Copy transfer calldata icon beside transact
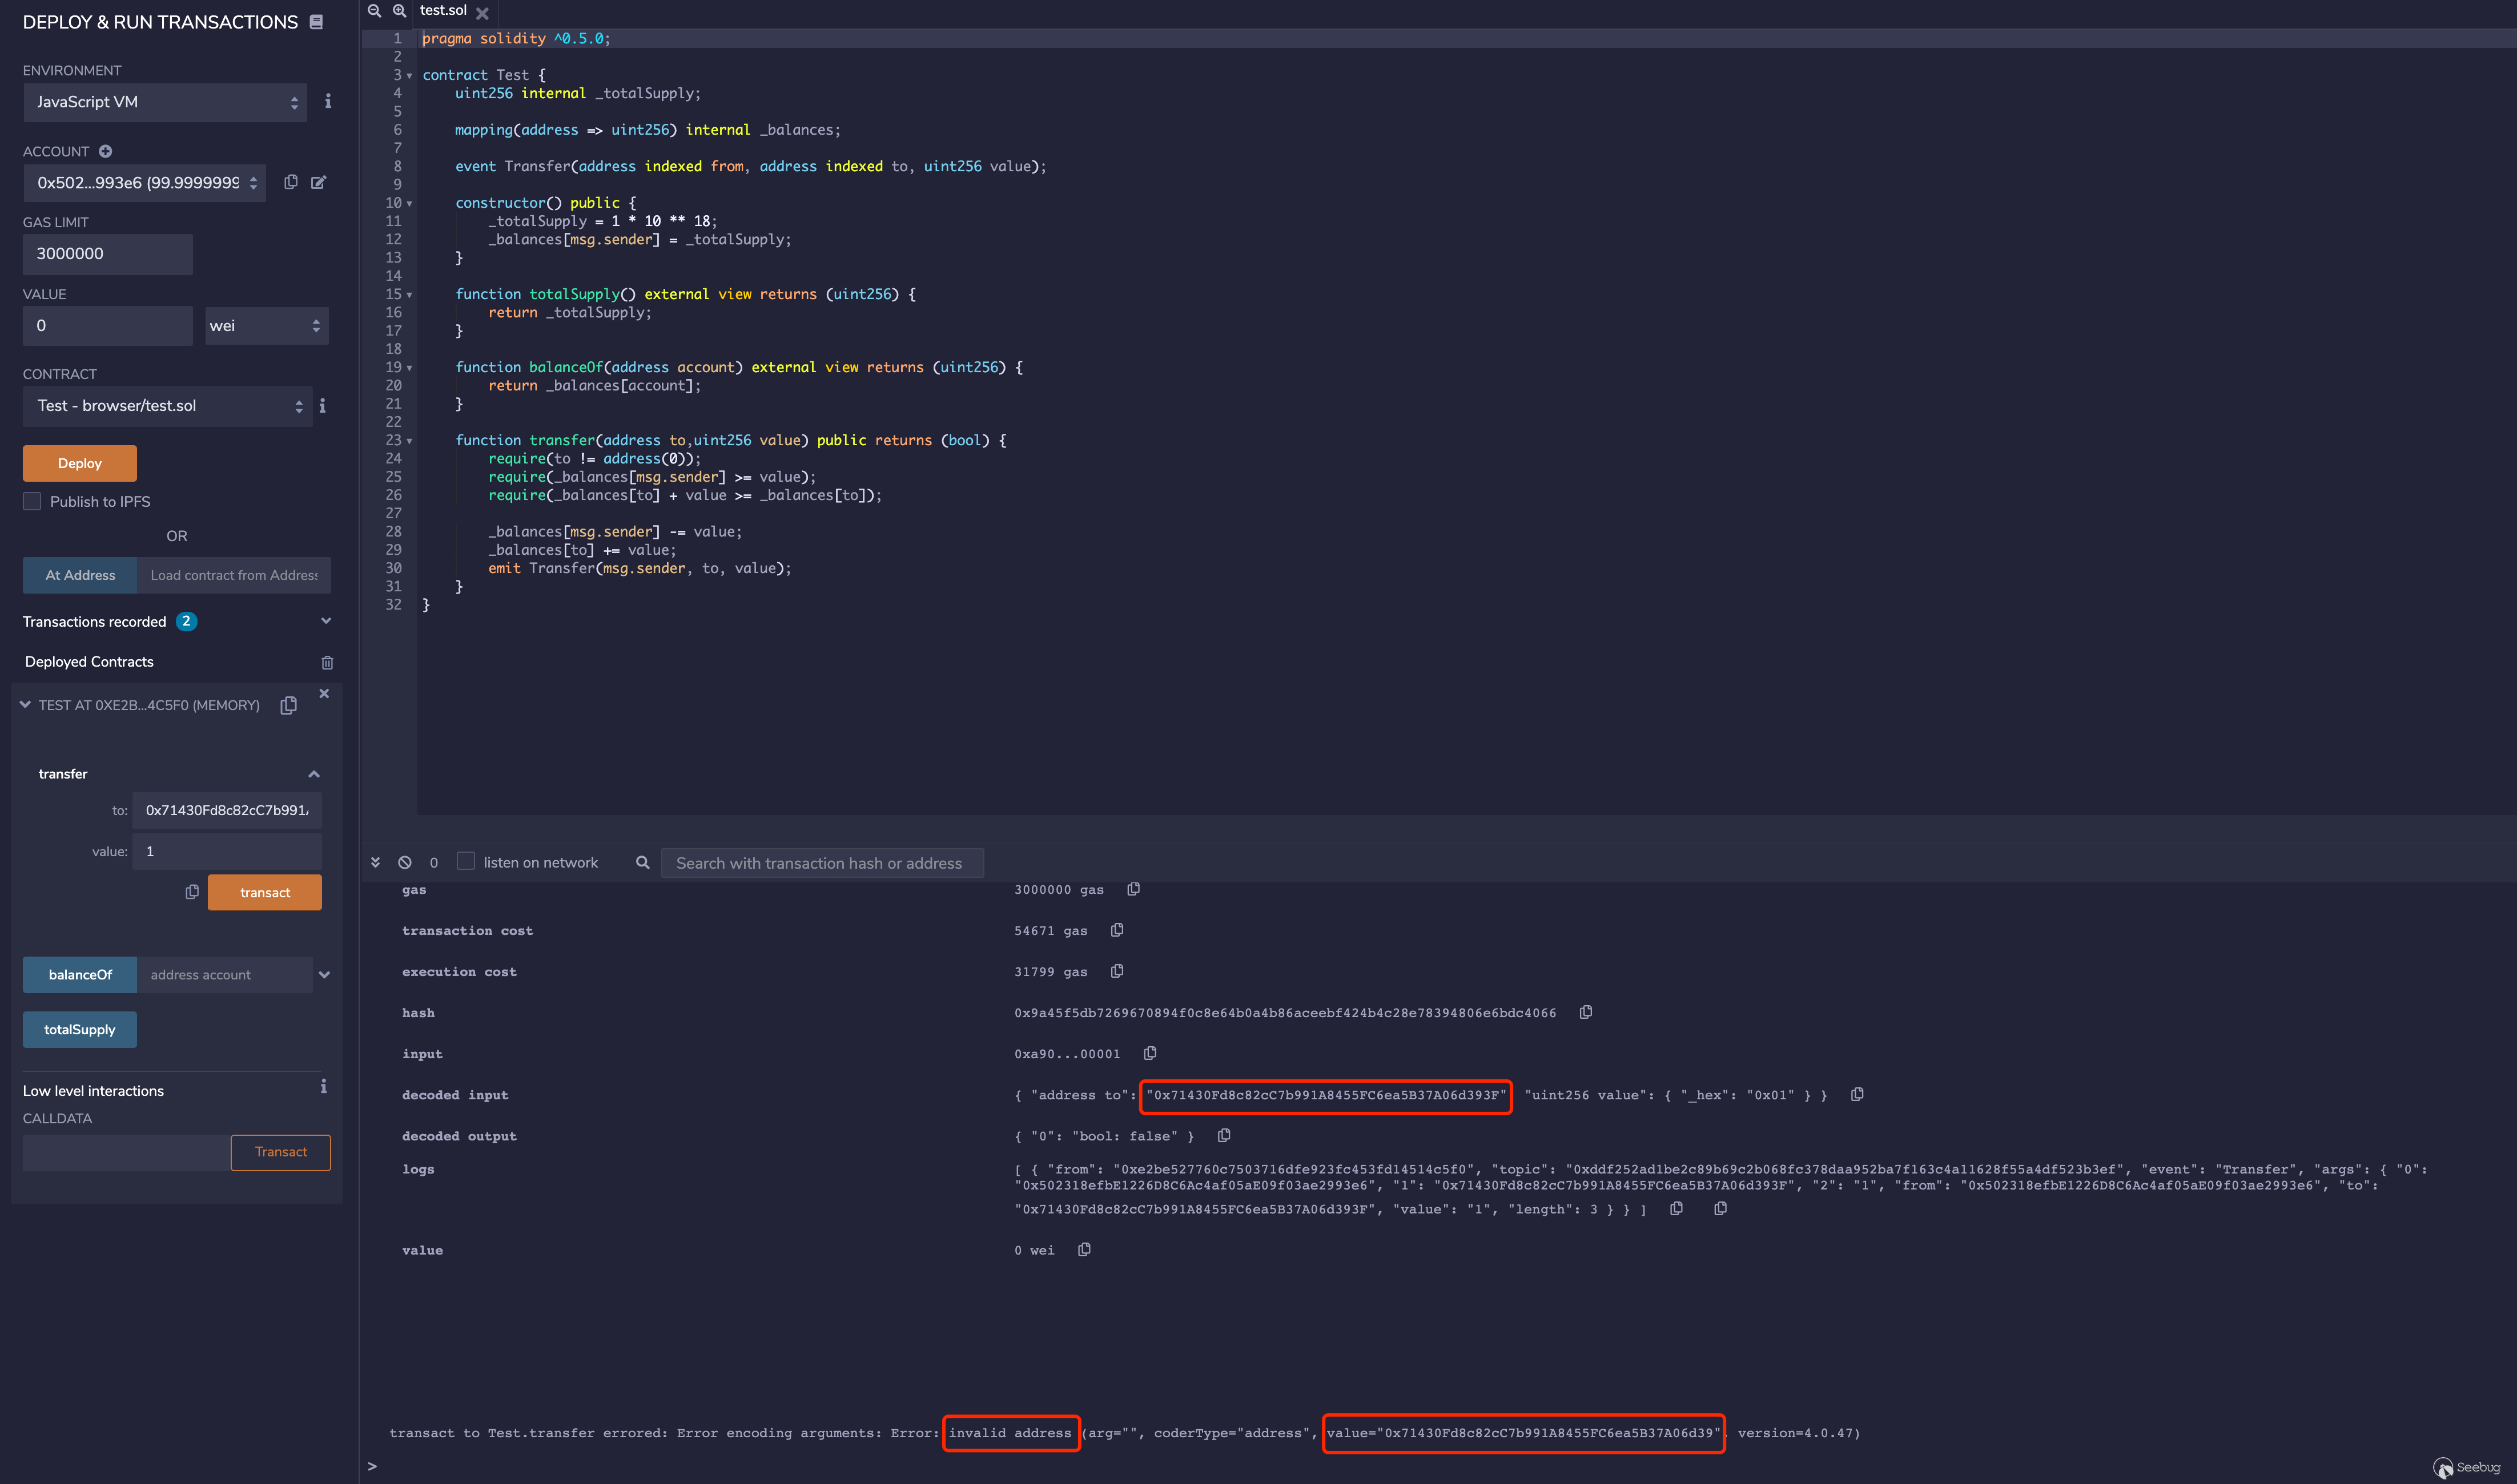Image resolution: width=2517 pixels, height=1484 pixels. click(192, 892)
